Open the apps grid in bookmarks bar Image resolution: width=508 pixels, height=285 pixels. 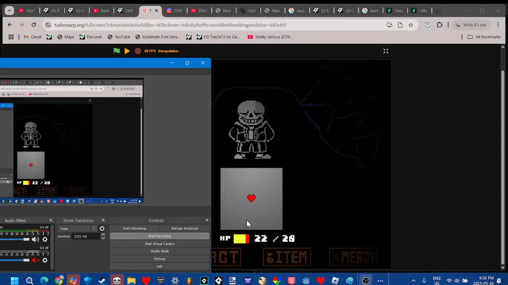11,37
